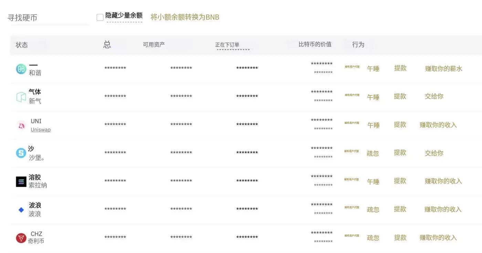Click the CHZ Chiliz red icon
Image resolution: width=482 pixels, height=253 pixels.
click(x=21, y=238)
